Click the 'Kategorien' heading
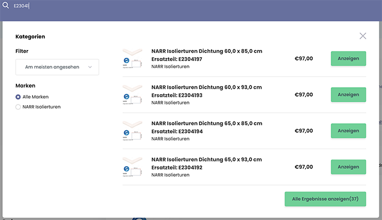This screenshot has height=220, width=382. (30, 36)
